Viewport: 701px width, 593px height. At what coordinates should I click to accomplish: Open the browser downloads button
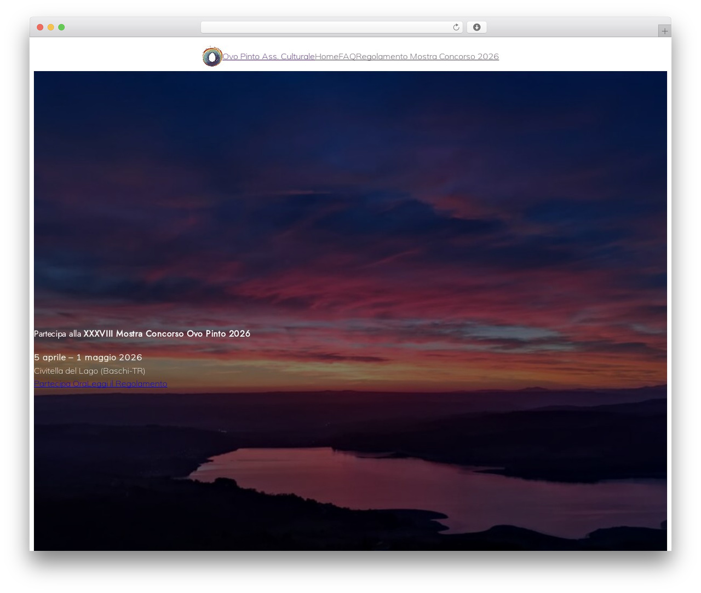click(x=476, y=27)
